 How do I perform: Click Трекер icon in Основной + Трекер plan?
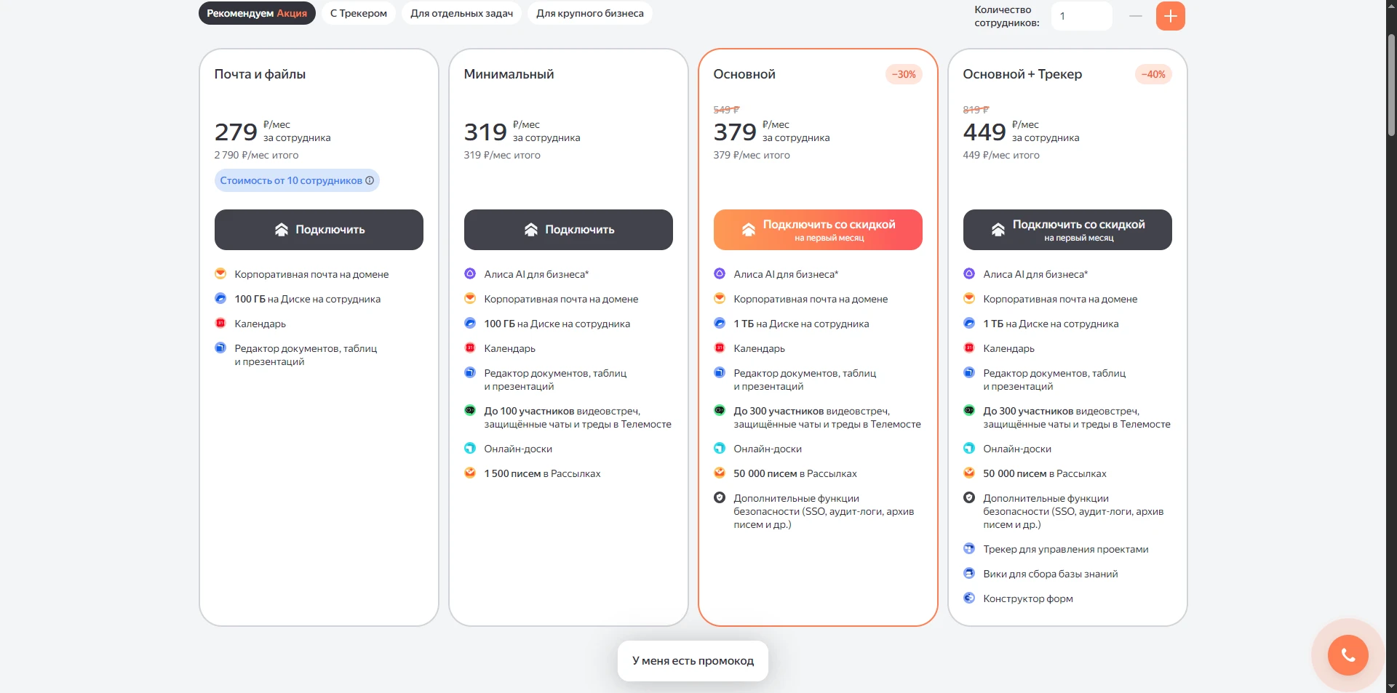tap(969, 549)
